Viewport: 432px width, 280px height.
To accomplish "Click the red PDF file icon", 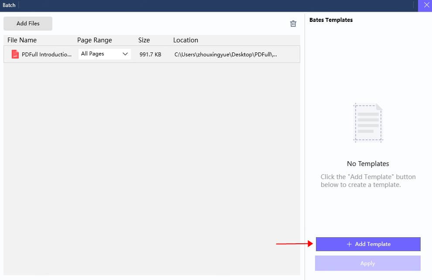I will point(16,54).
